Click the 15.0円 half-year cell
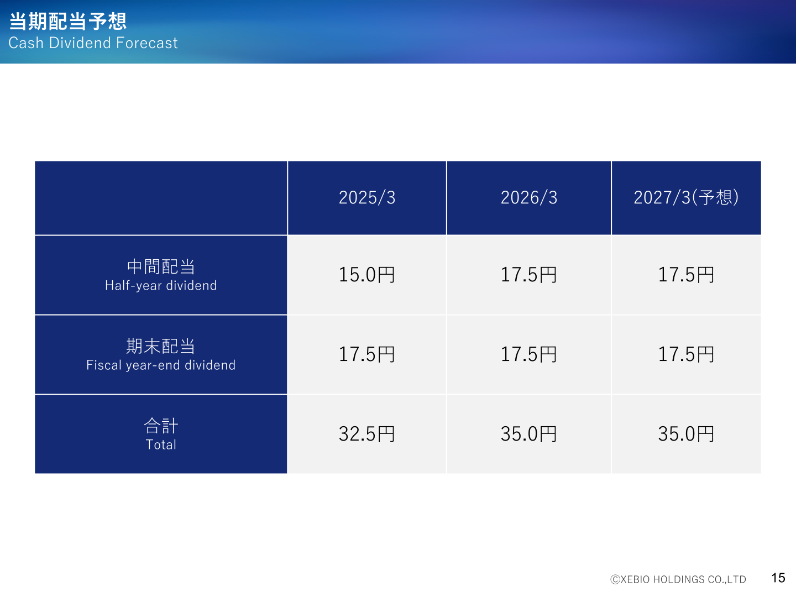This screenshot has width=796, height=597. (367, 275)
